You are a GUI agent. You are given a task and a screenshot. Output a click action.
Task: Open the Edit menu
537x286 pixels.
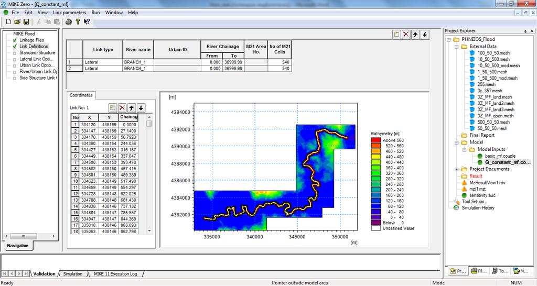28,13
